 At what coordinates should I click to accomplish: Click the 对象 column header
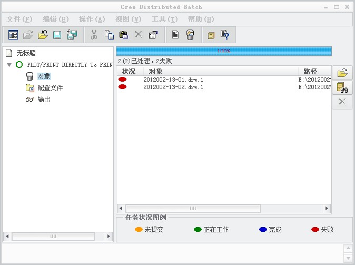(221, 72)
